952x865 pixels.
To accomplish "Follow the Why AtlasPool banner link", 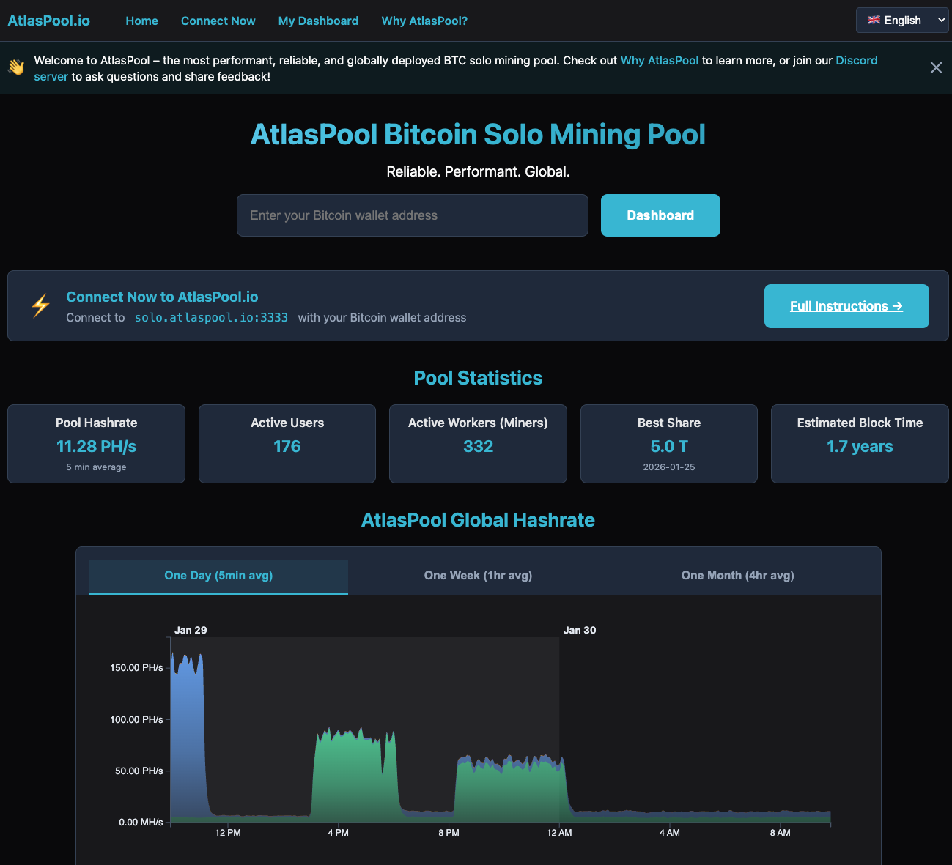I will coord(659,61).
